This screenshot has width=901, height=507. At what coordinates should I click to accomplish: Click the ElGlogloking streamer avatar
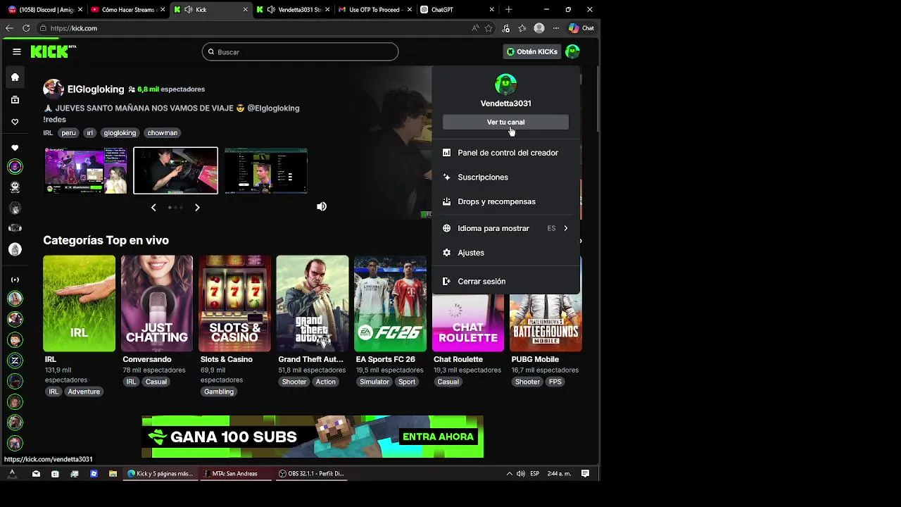point(53,89)
